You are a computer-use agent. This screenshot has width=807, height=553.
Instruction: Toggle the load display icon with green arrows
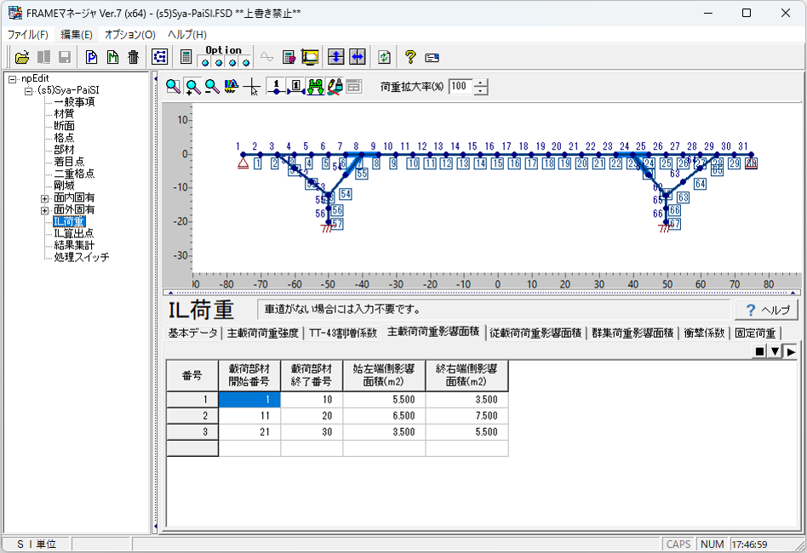315,86
